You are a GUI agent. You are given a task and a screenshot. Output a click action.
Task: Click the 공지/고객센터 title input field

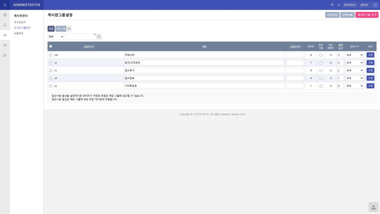tap(204, 63)
